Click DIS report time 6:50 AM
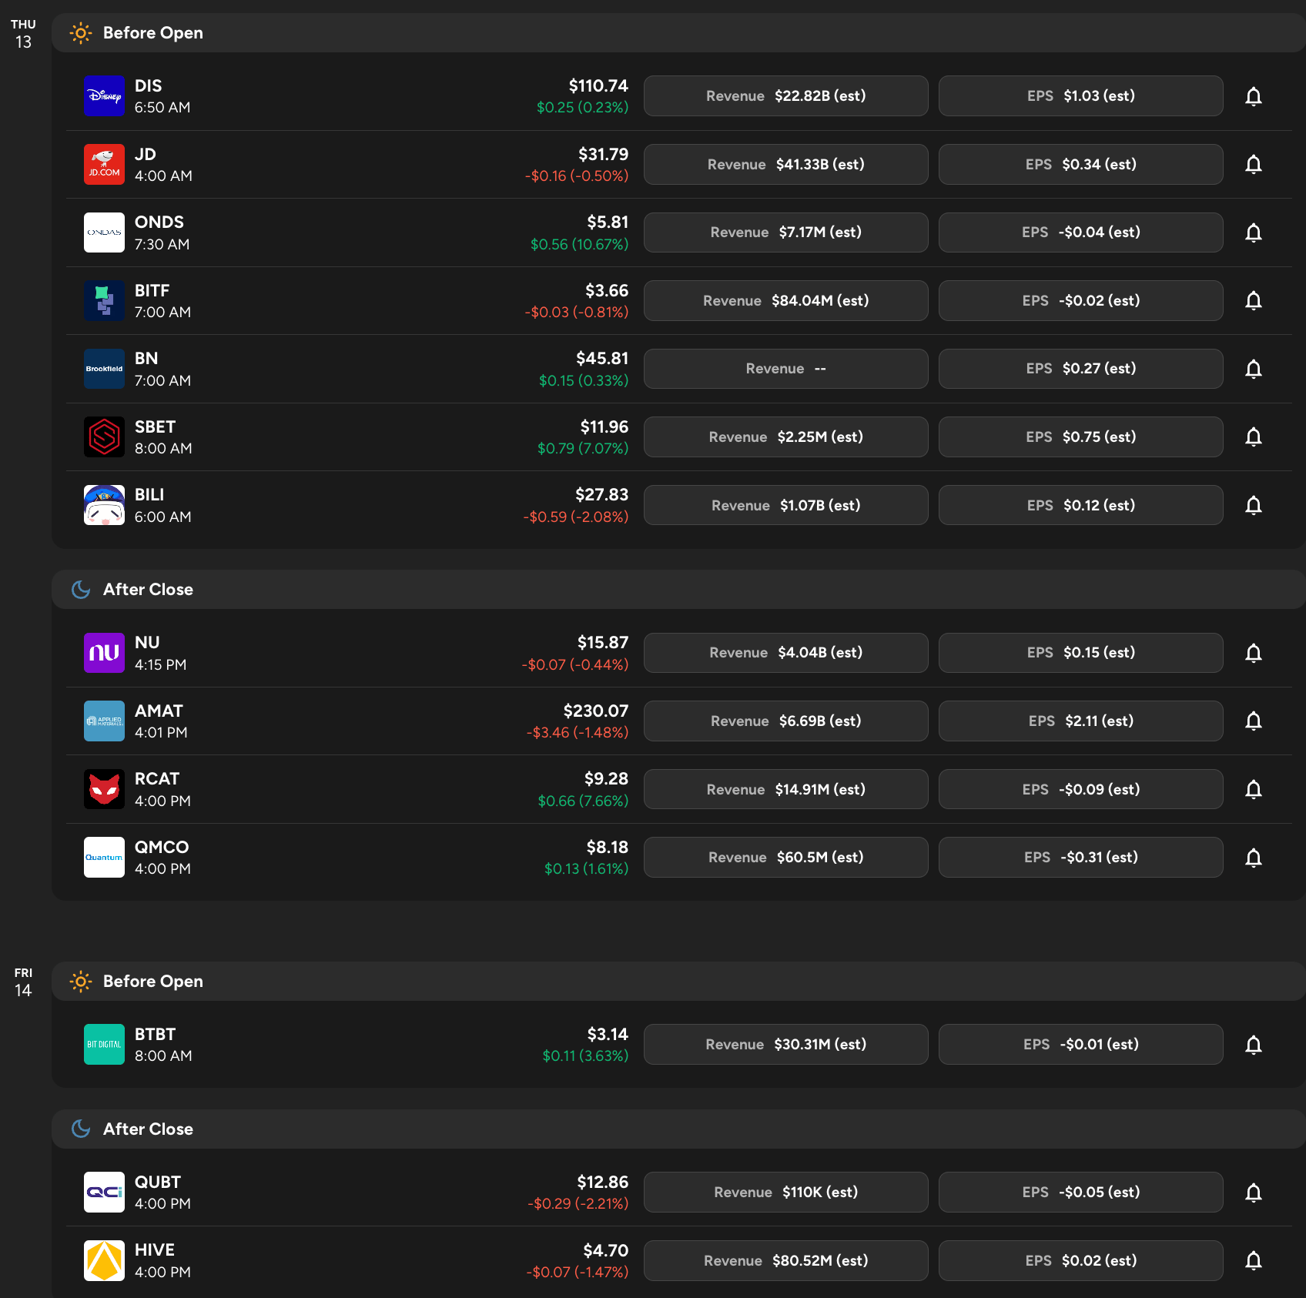The width and height of the screenshot is (1306, 1298). coord(162,108)
